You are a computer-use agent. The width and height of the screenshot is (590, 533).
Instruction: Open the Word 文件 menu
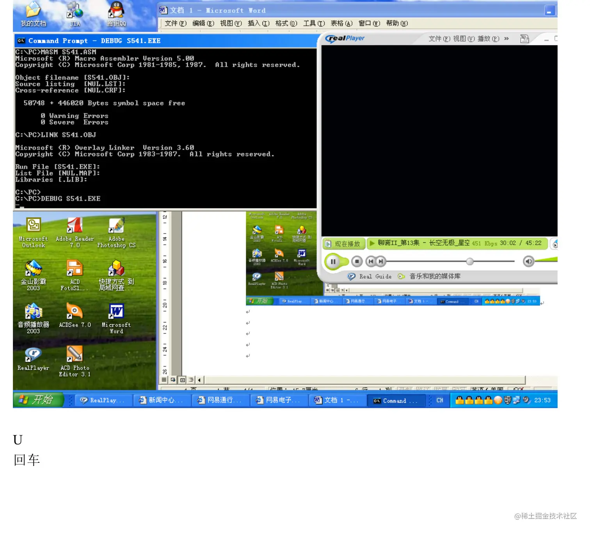click(x=176, y=23)
